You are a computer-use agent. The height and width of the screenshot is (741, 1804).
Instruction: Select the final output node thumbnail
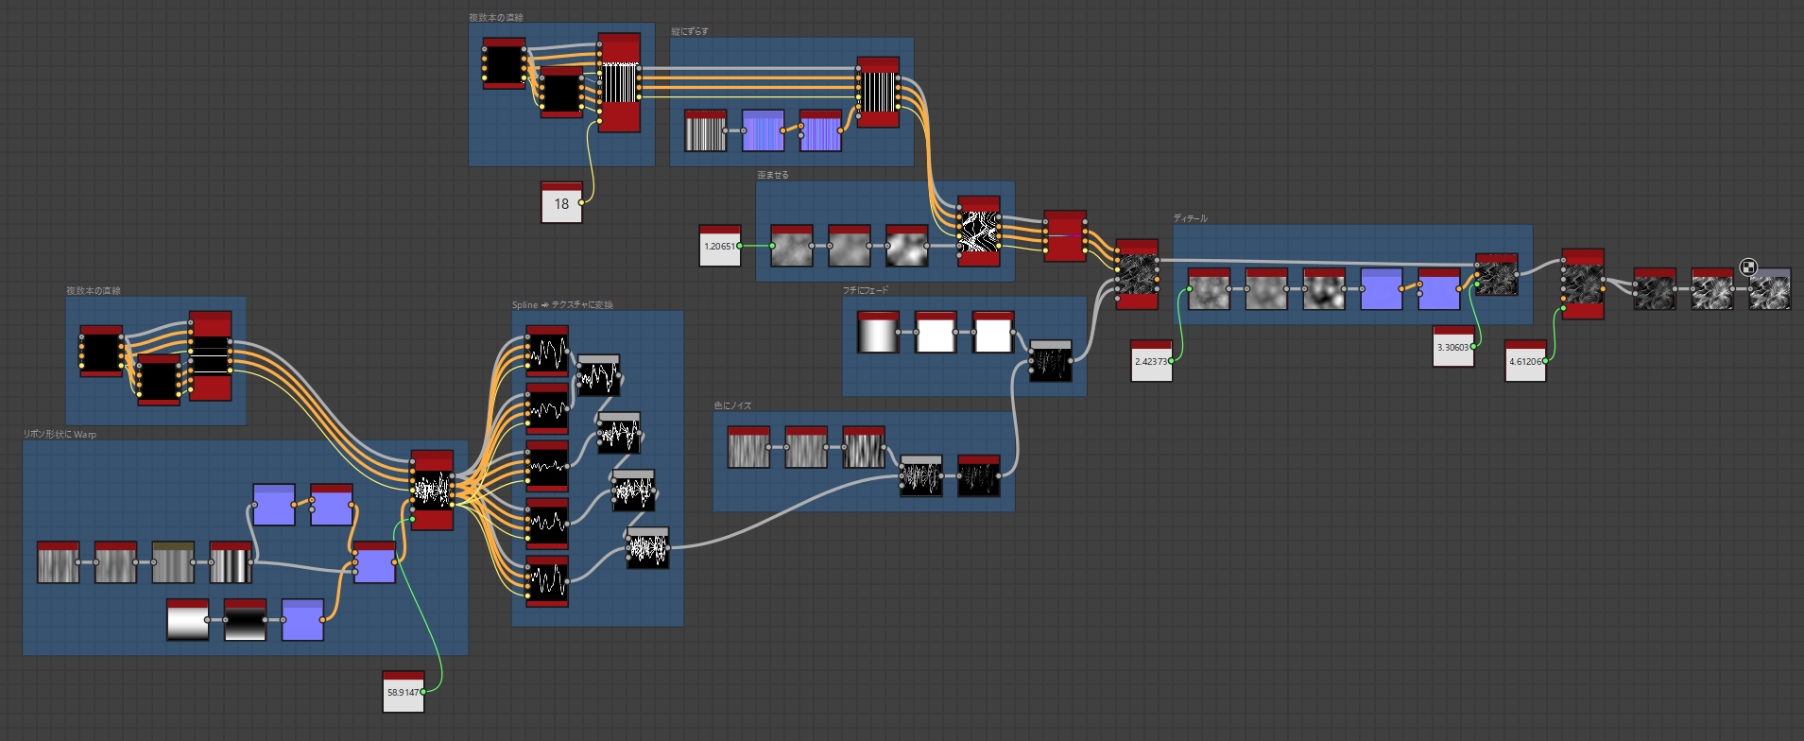point(1769,290)
